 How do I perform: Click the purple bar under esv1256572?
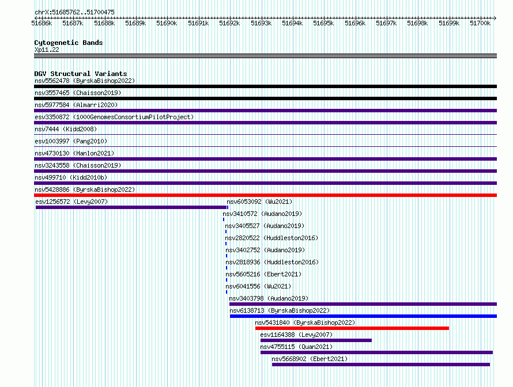131,207
